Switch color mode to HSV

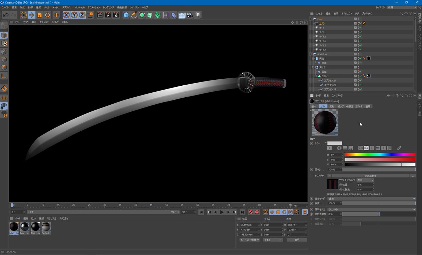pyautogui.click(x=366, y=148)
